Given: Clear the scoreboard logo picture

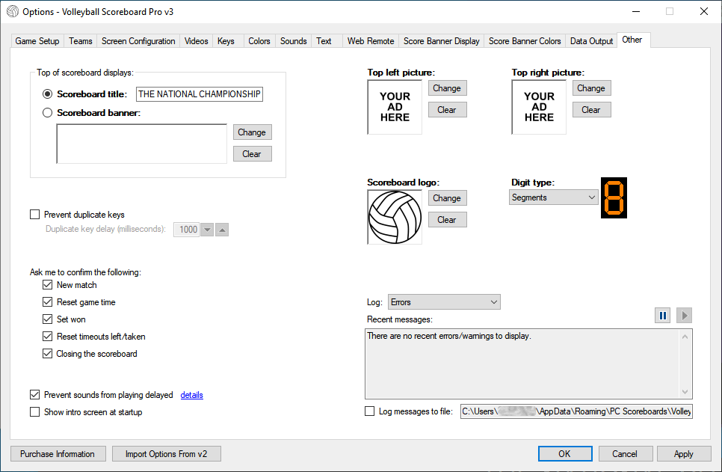Looking at the screenshot, I should click(x=447, y=220).
